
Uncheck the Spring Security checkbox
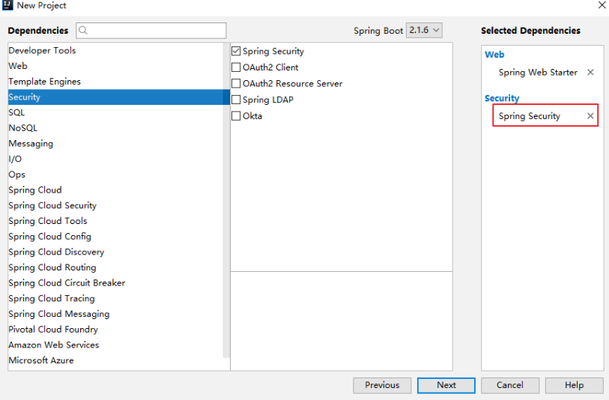236,51
